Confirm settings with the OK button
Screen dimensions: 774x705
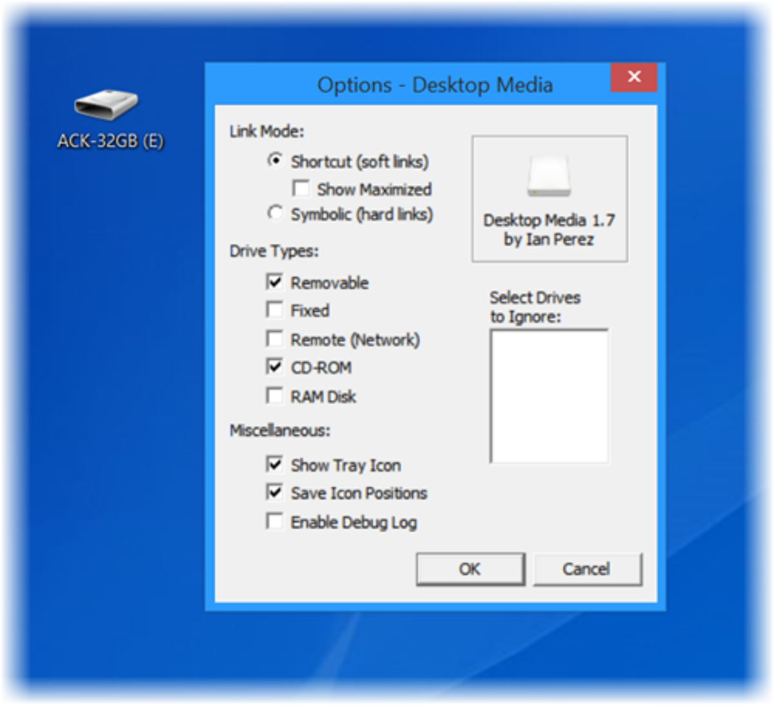point(470,569)
